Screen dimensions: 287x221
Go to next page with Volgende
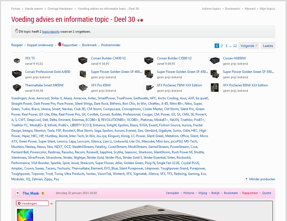248,46
